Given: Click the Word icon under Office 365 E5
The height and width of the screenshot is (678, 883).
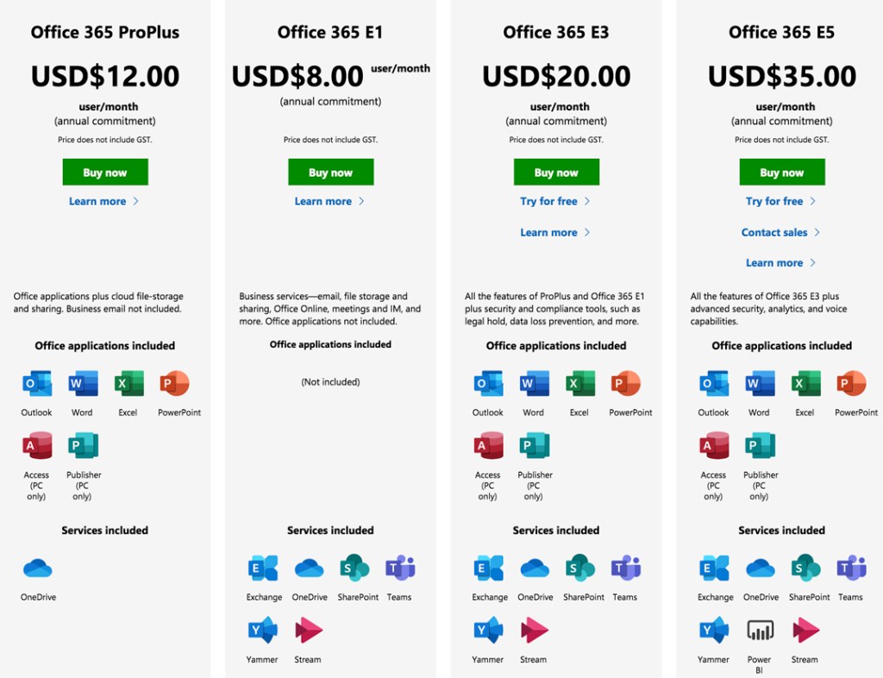Looking at the screenshot, I should coord(759,384).
